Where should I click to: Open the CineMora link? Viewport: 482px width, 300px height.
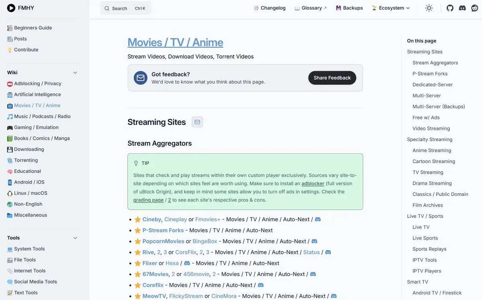(224, 296)
